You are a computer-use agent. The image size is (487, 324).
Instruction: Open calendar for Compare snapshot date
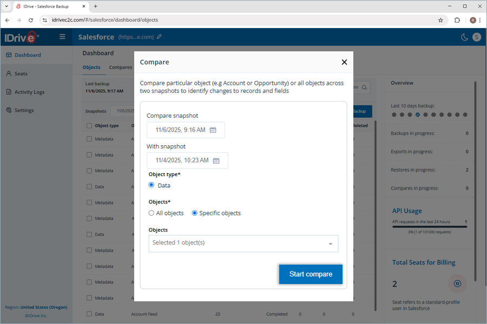click(x=213, y=130)
